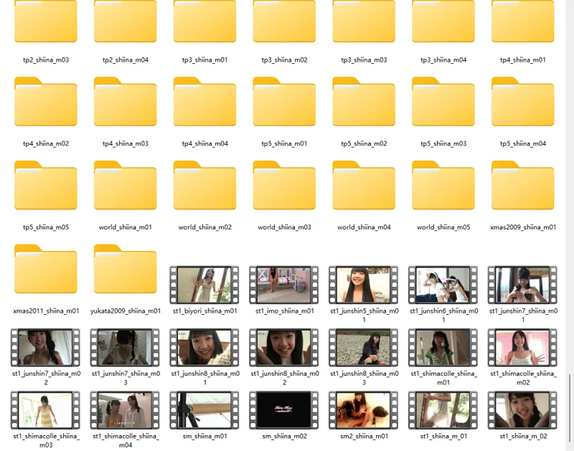This screenshot has width=574, height=451.
Task: Select the yukata2009_shiina_m01 folder icon
Action: 125,269
